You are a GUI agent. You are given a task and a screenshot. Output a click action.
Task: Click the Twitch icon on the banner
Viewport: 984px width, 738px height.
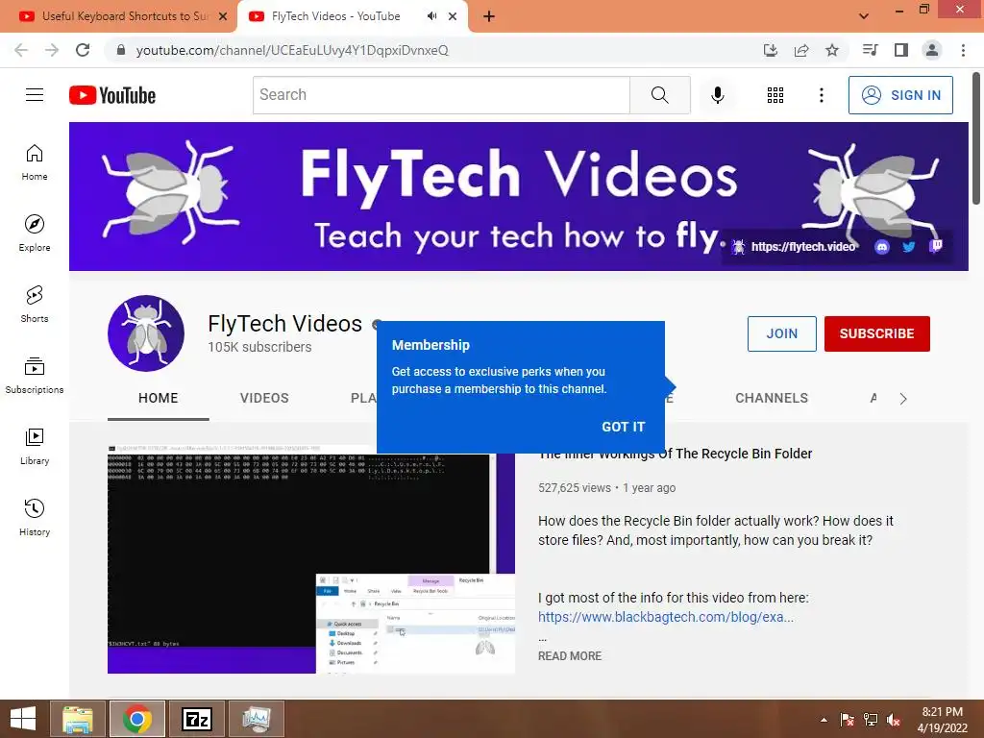[x=936, y=246]
